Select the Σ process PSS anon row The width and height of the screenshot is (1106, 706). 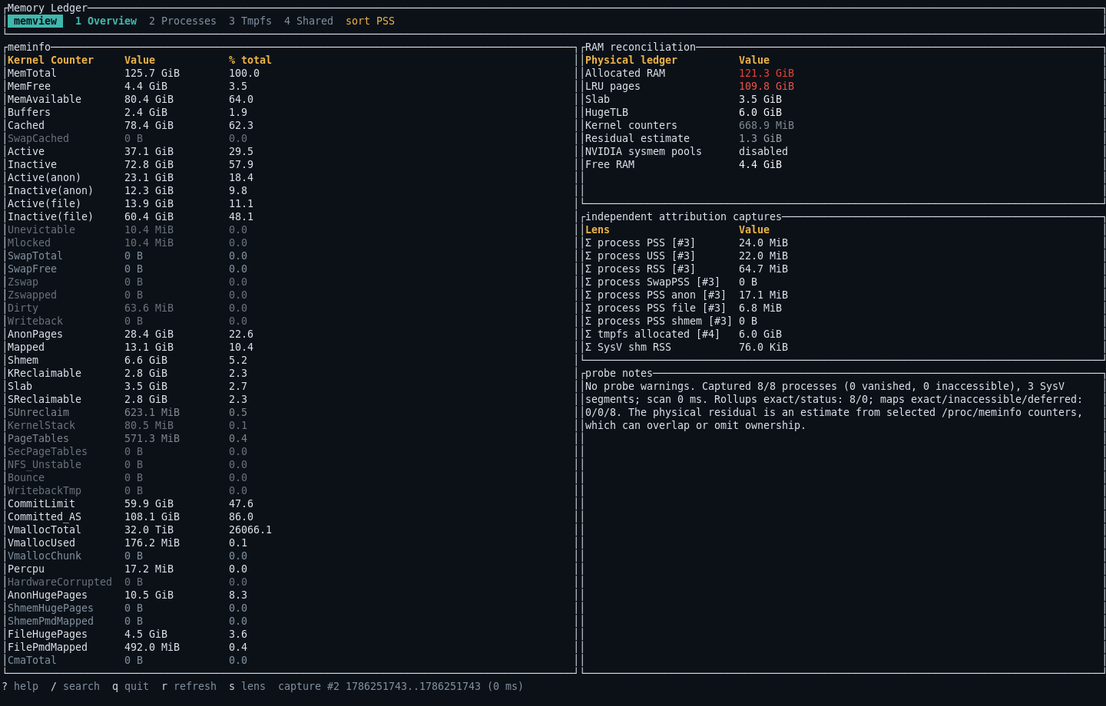[x=843, y=295]
